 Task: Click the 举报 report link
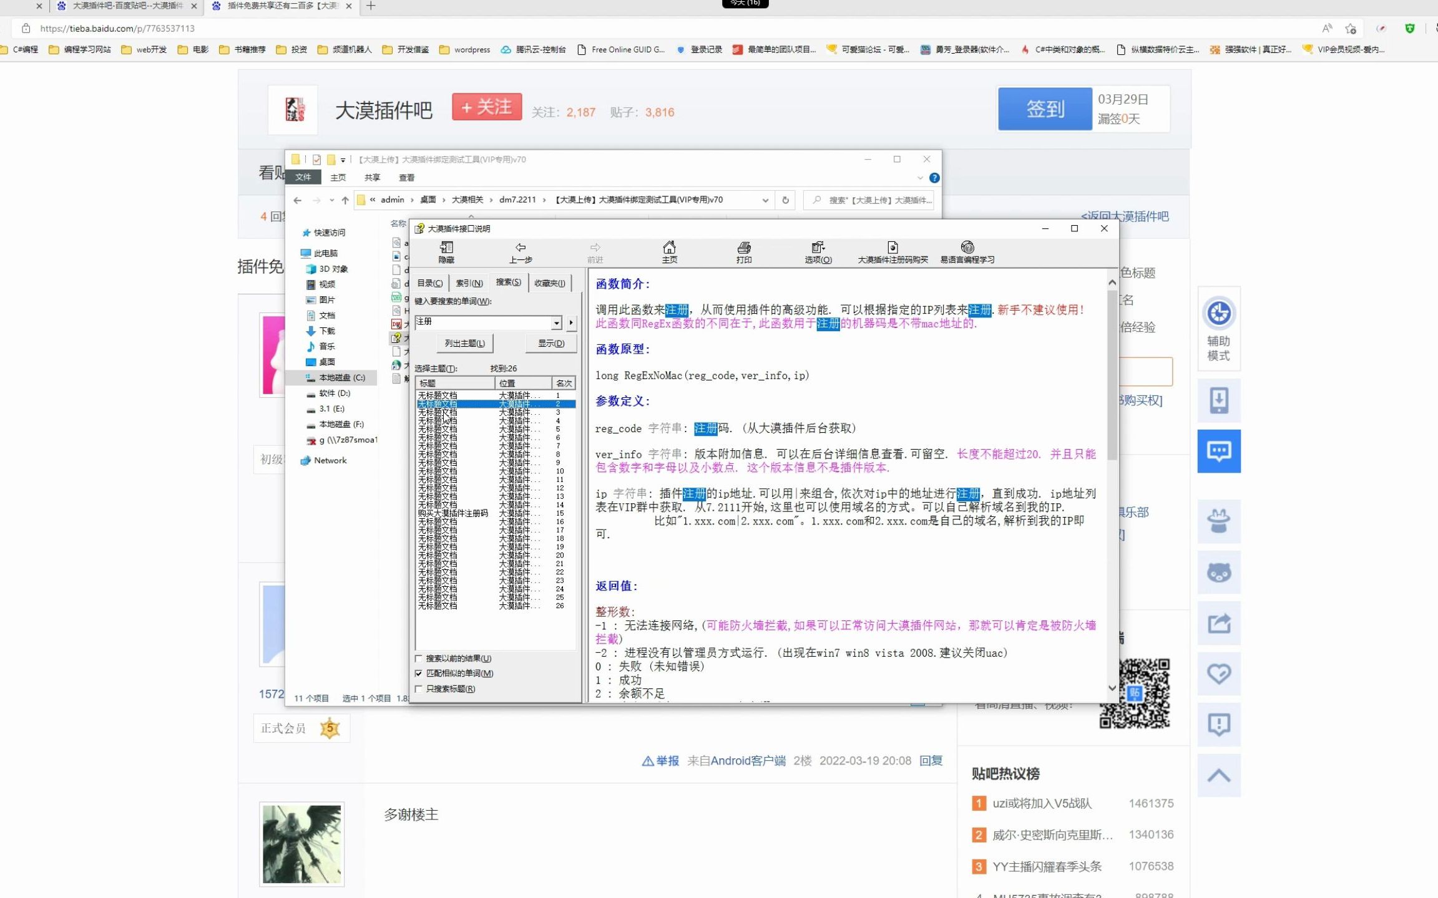pos(660,761)
